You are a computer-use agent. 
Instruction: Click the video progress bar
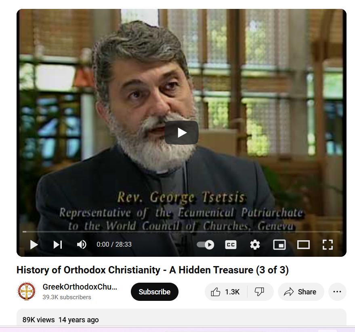tap(181, 232)
